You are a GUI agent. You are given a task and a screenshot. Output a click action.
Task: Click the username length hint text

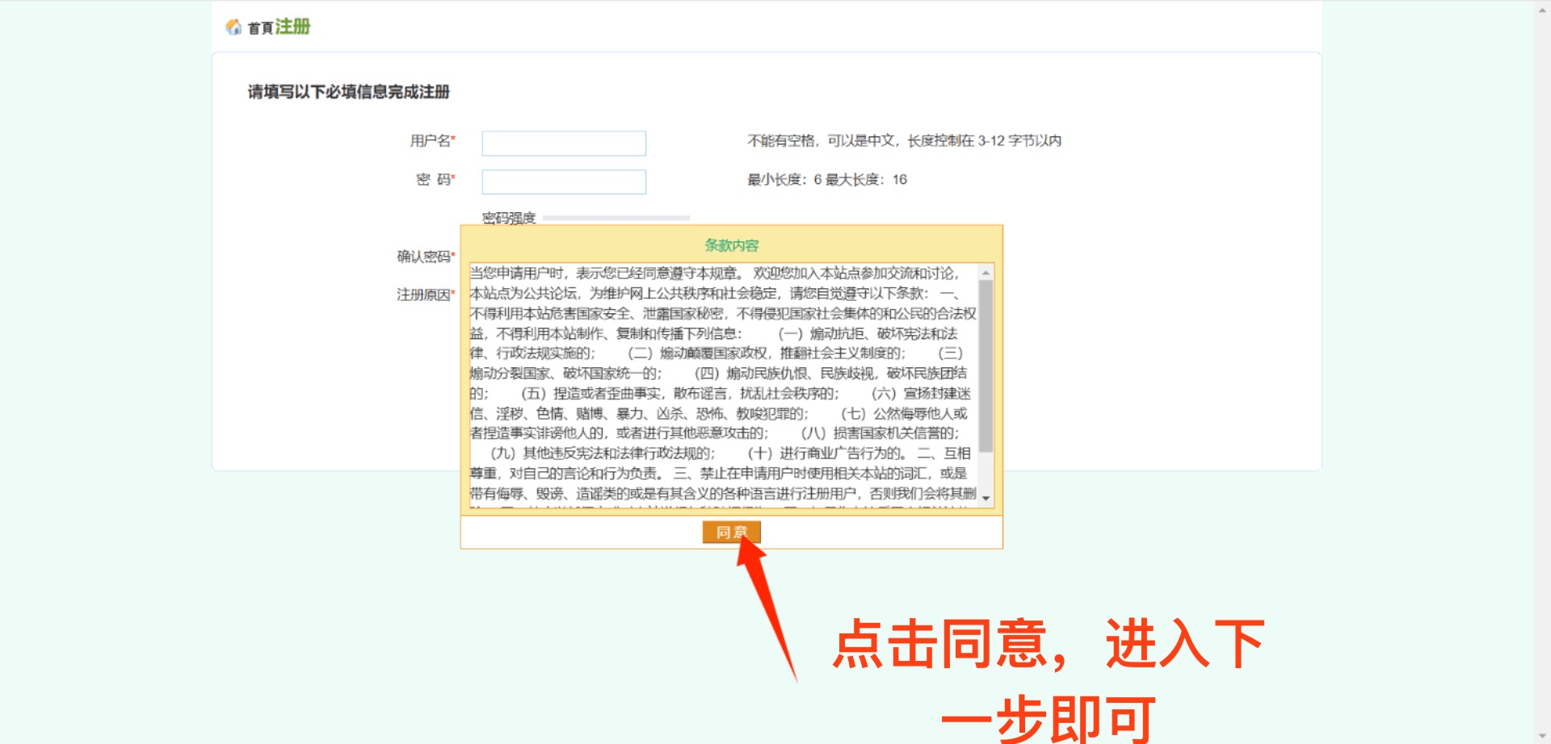pyautogui.click(x=904, y=141)
